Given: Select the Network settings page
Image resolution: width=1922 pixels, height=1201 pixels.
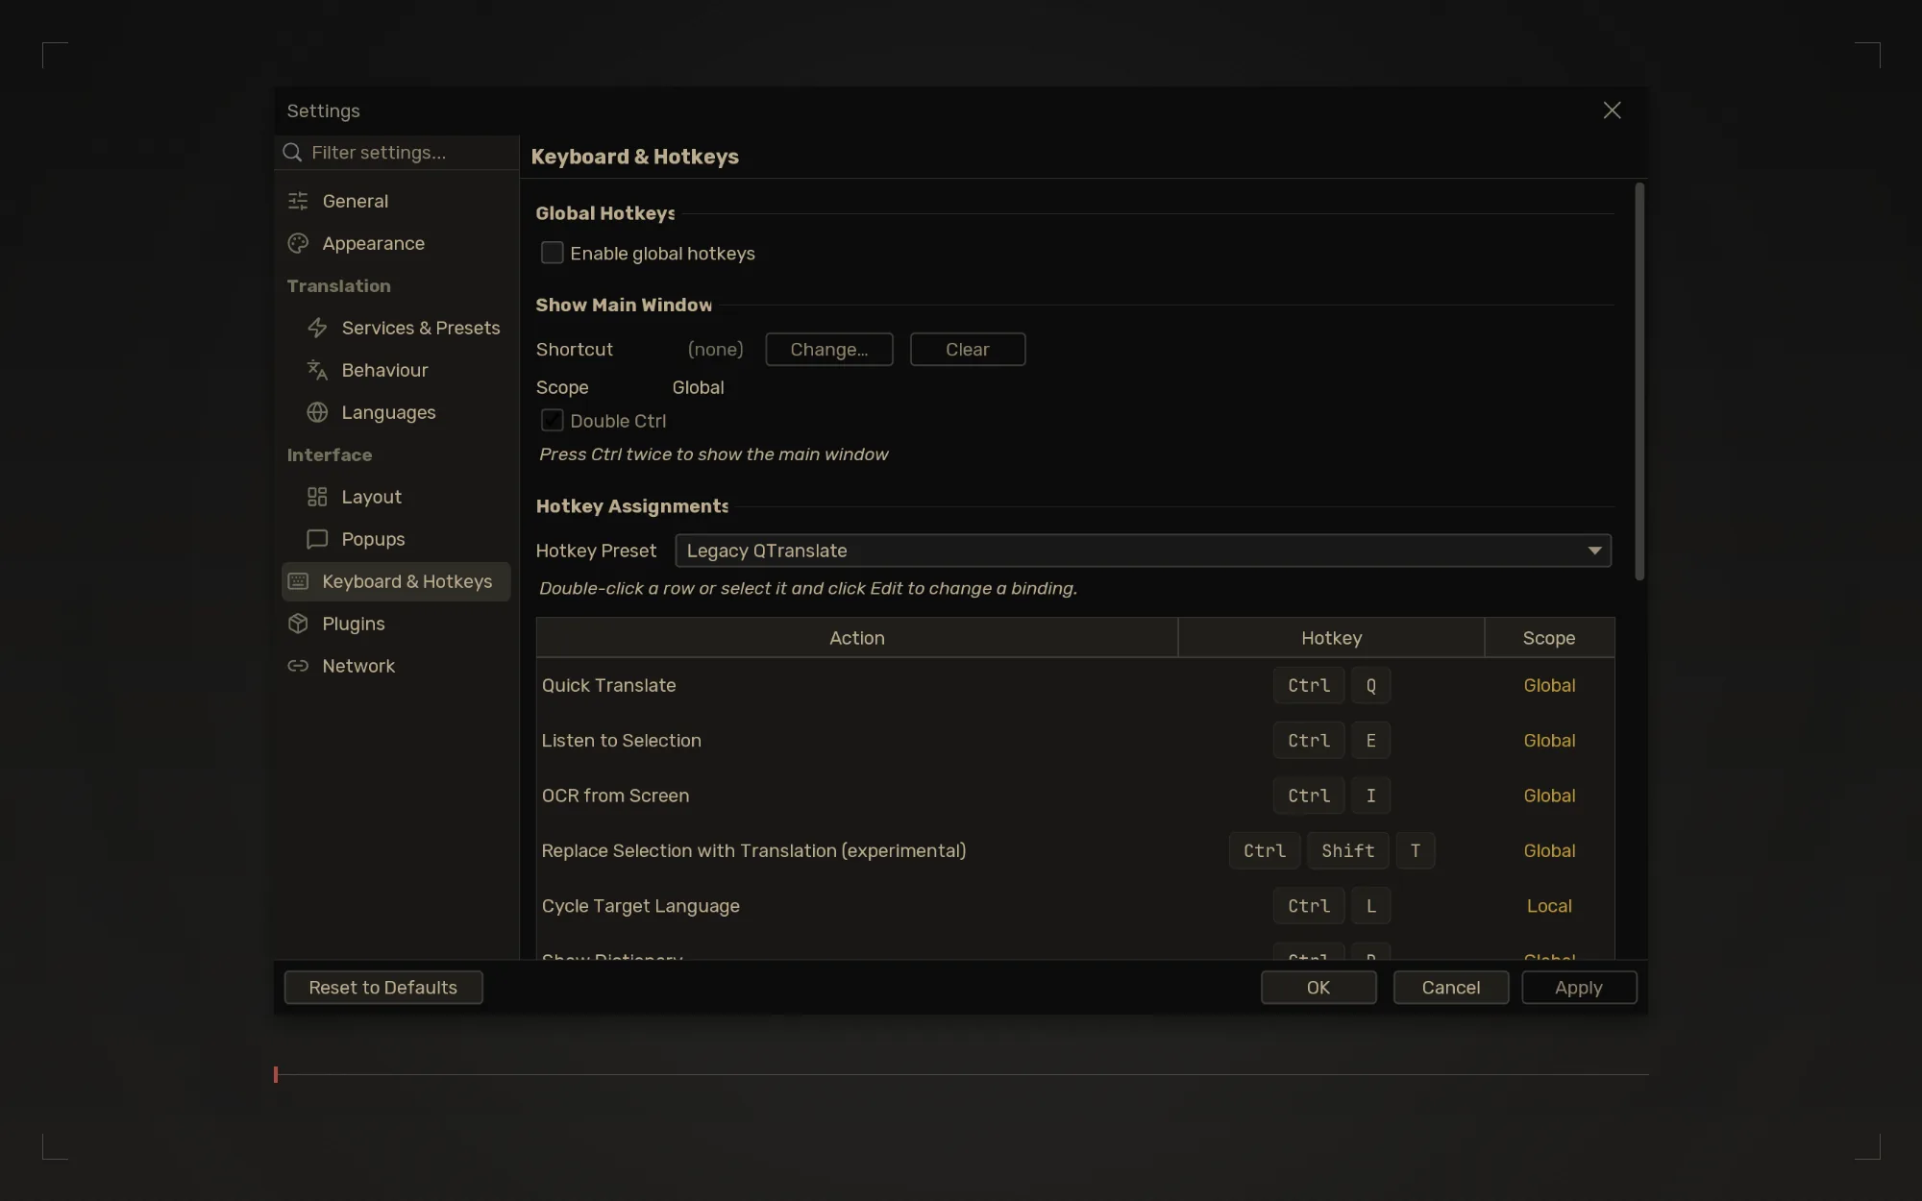Looking at the screenshot, I should (396, 666).
